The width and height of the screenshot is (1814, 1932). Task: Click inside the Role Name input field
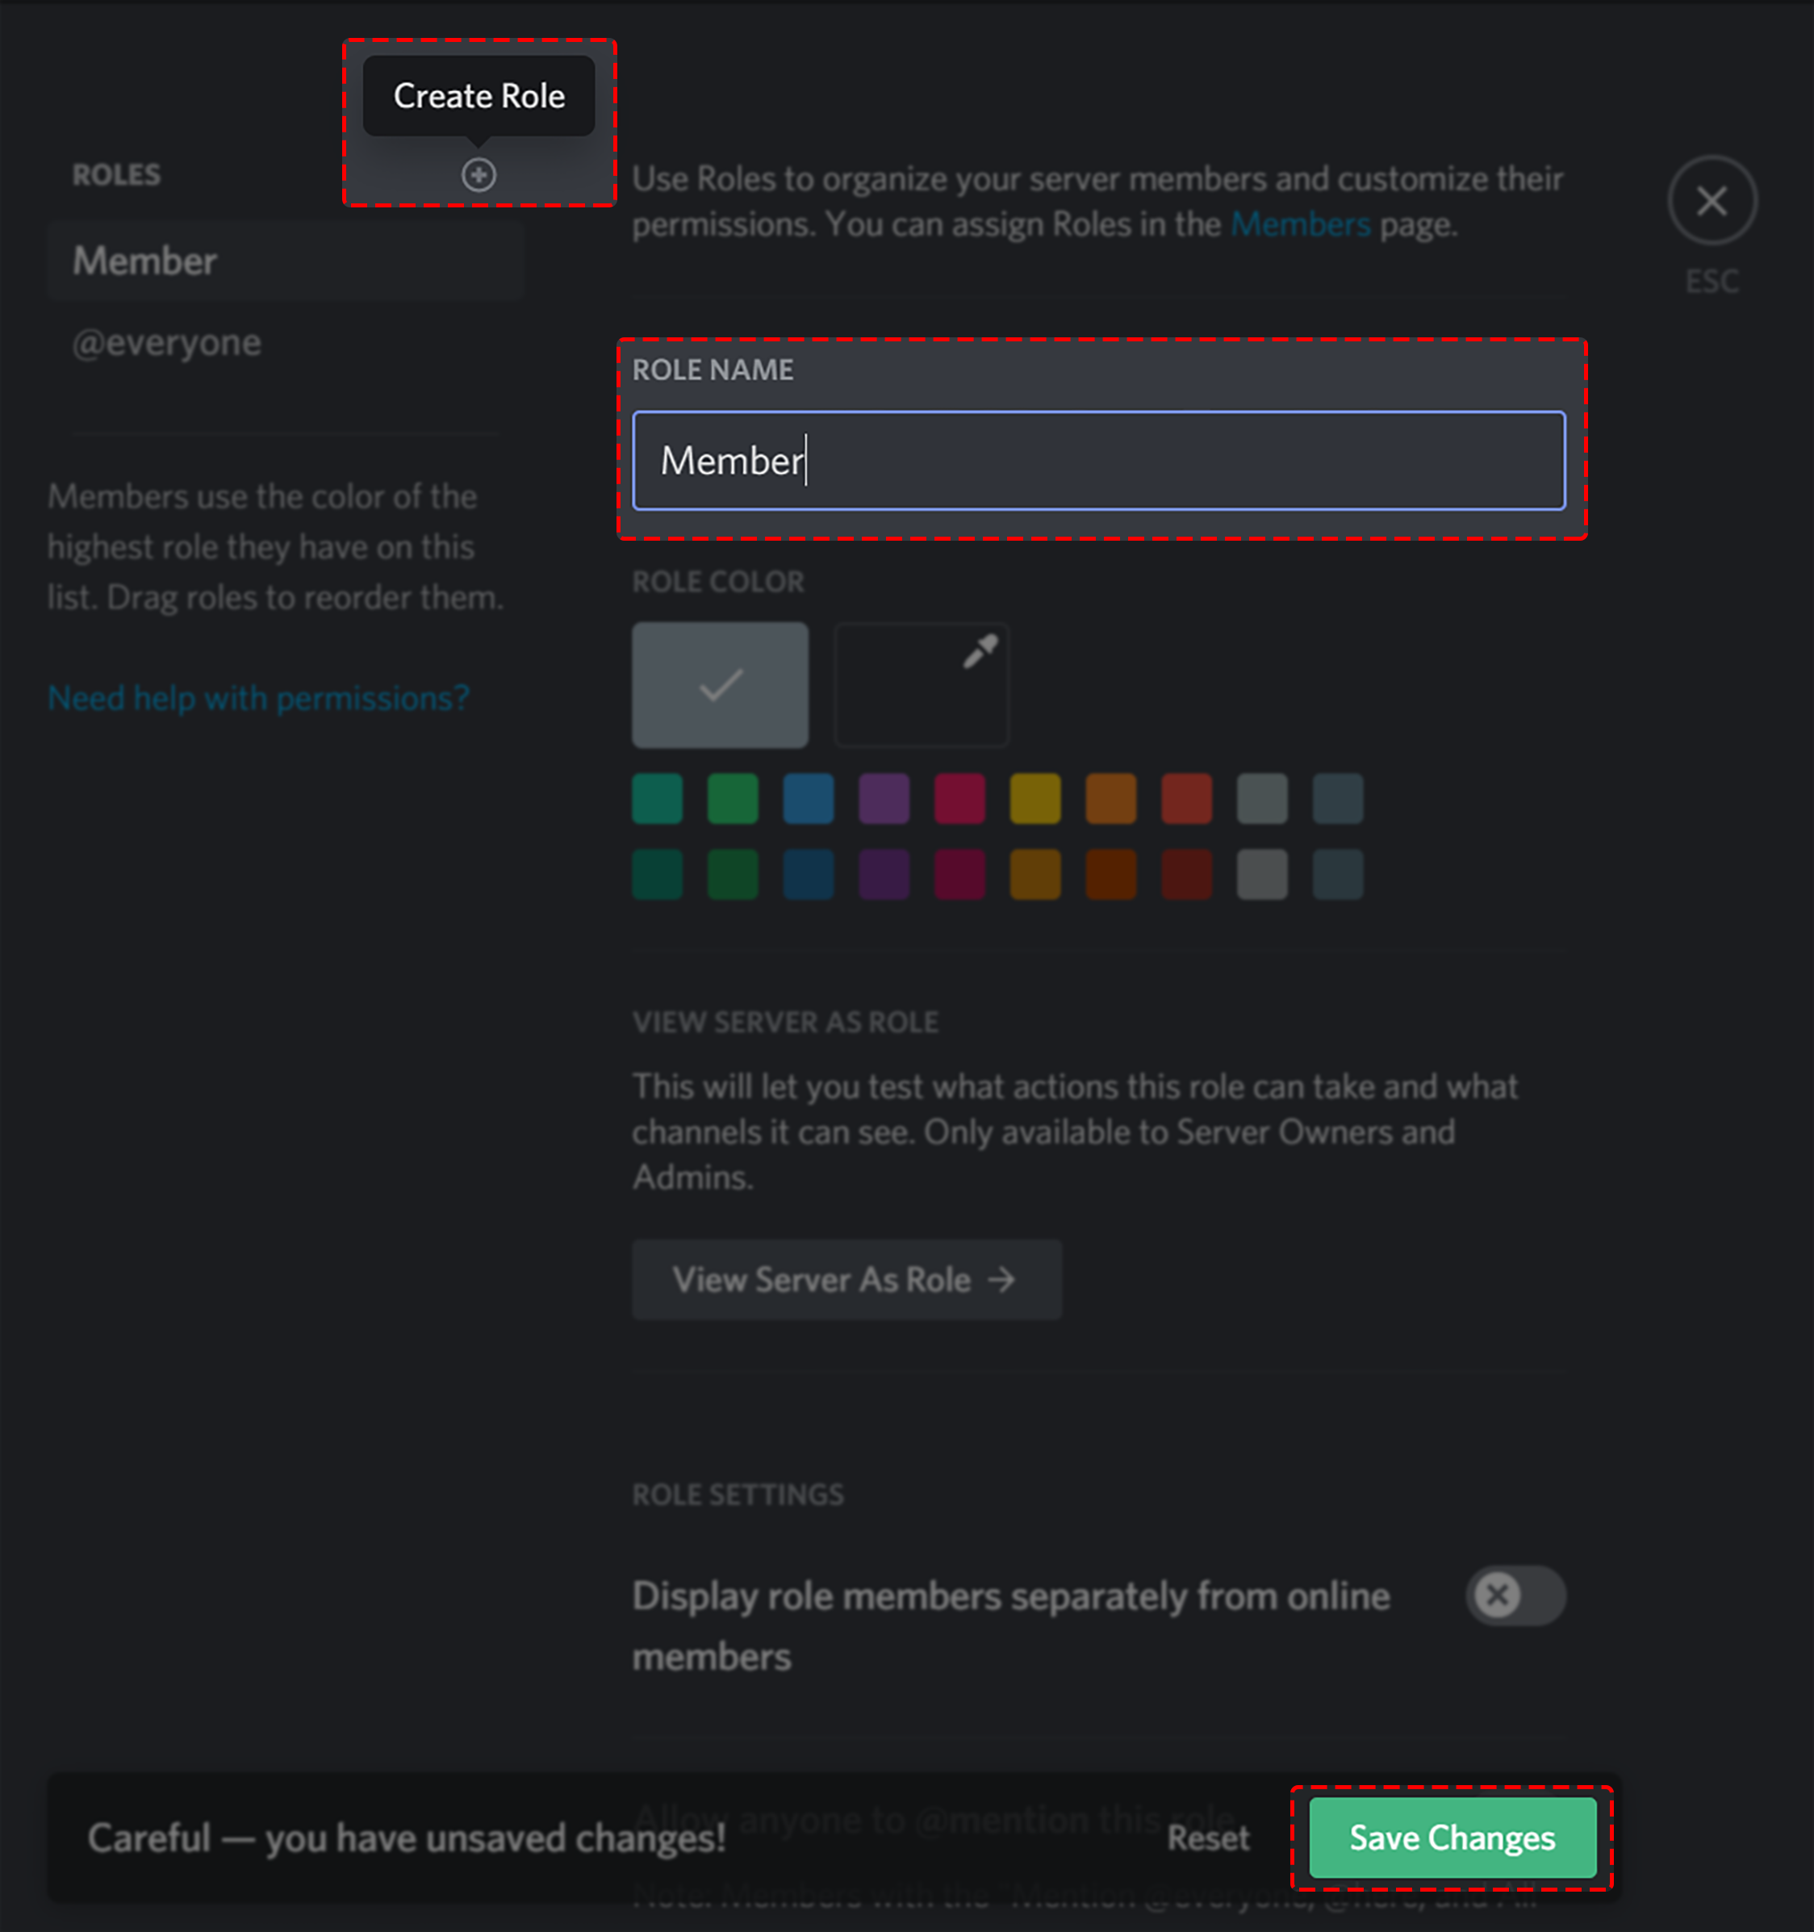click(x=1100, y=458)
